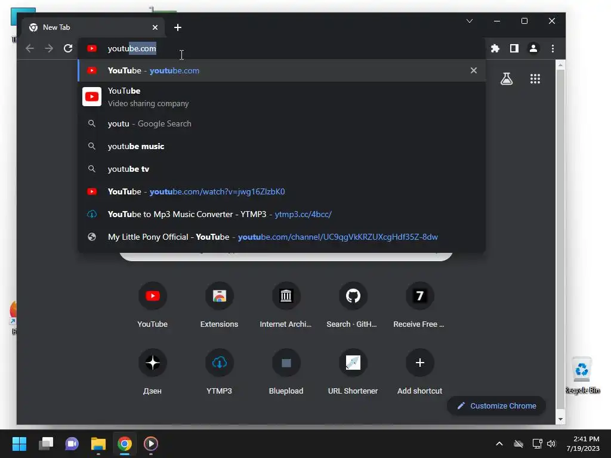Open the Chat app on the taskbar
The height and width of the screenshot is (458, 611).
point(72,444)
